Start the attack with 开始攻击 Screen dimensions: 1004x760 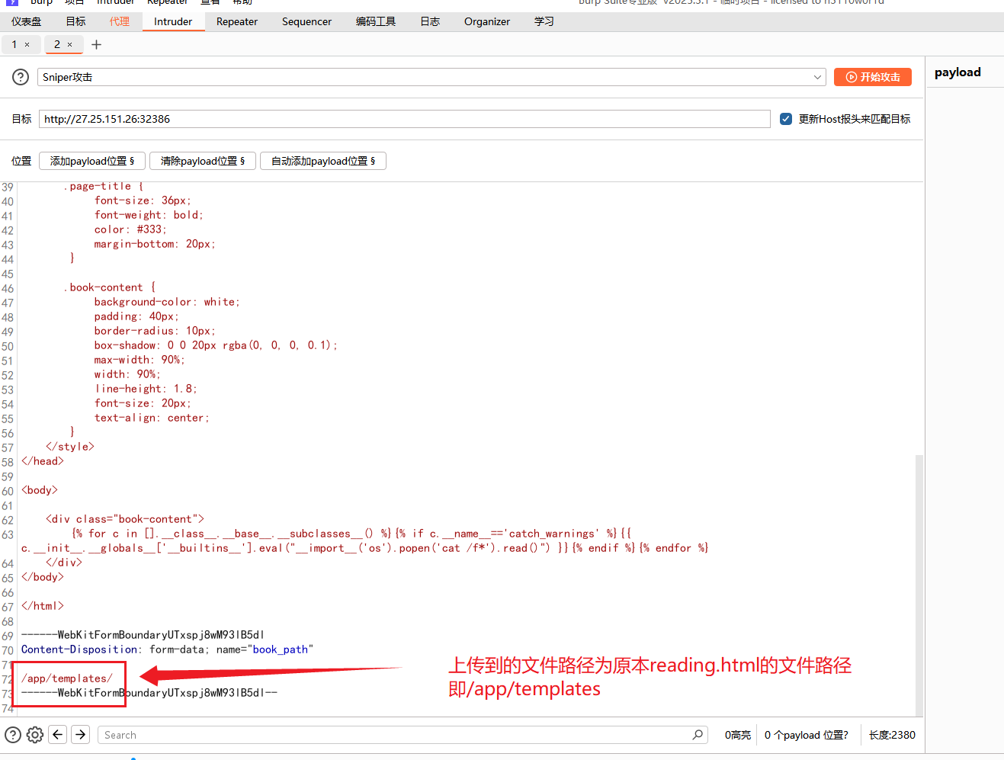(x=873, y=77)
